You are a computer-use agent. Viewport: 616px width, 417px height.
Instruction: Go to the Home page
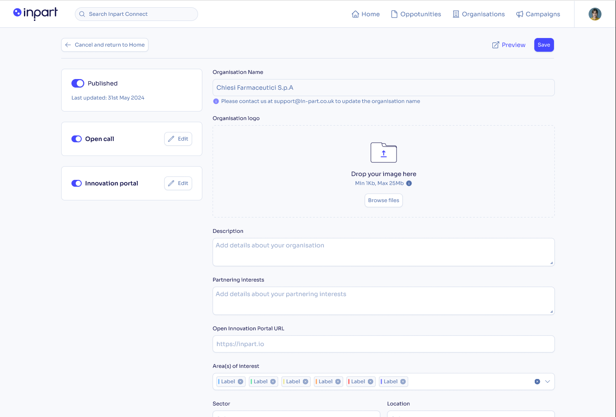pyautogui.click(x=366, y=14)
